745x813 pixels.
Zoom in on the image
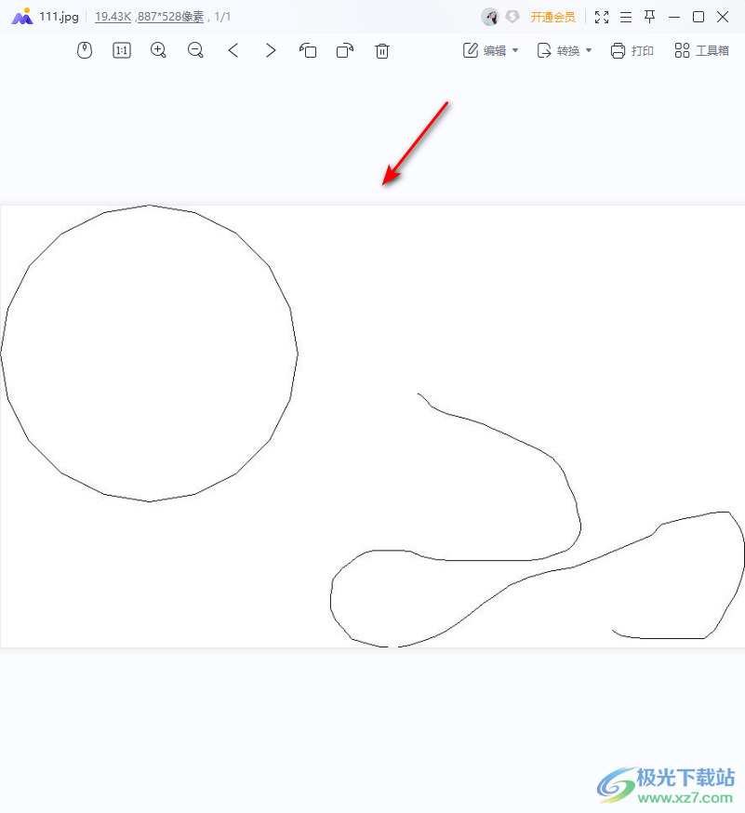pos(158,50)
